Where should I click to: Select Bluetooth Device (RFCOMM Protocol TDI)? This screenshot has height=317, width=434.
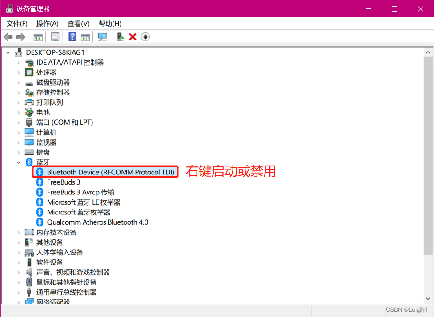coord(110,172)
